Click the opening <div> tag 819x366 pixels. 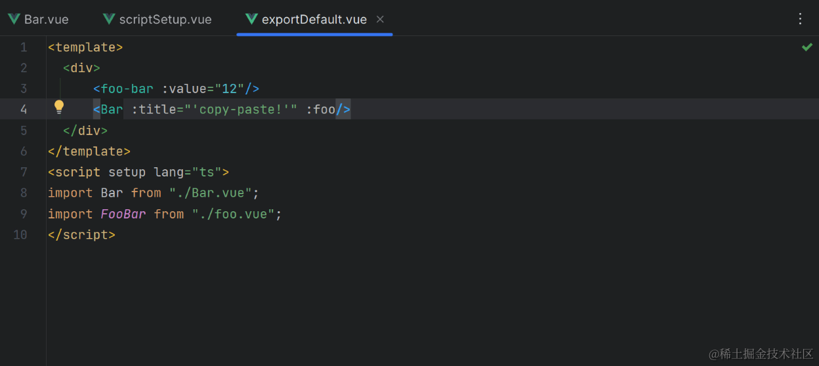81,68
